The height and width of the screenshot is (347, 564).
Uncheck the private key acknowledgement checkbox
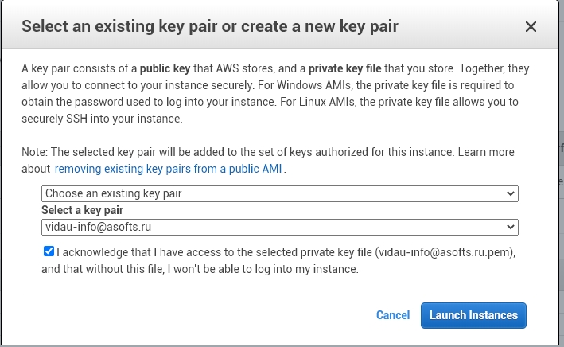49,251
